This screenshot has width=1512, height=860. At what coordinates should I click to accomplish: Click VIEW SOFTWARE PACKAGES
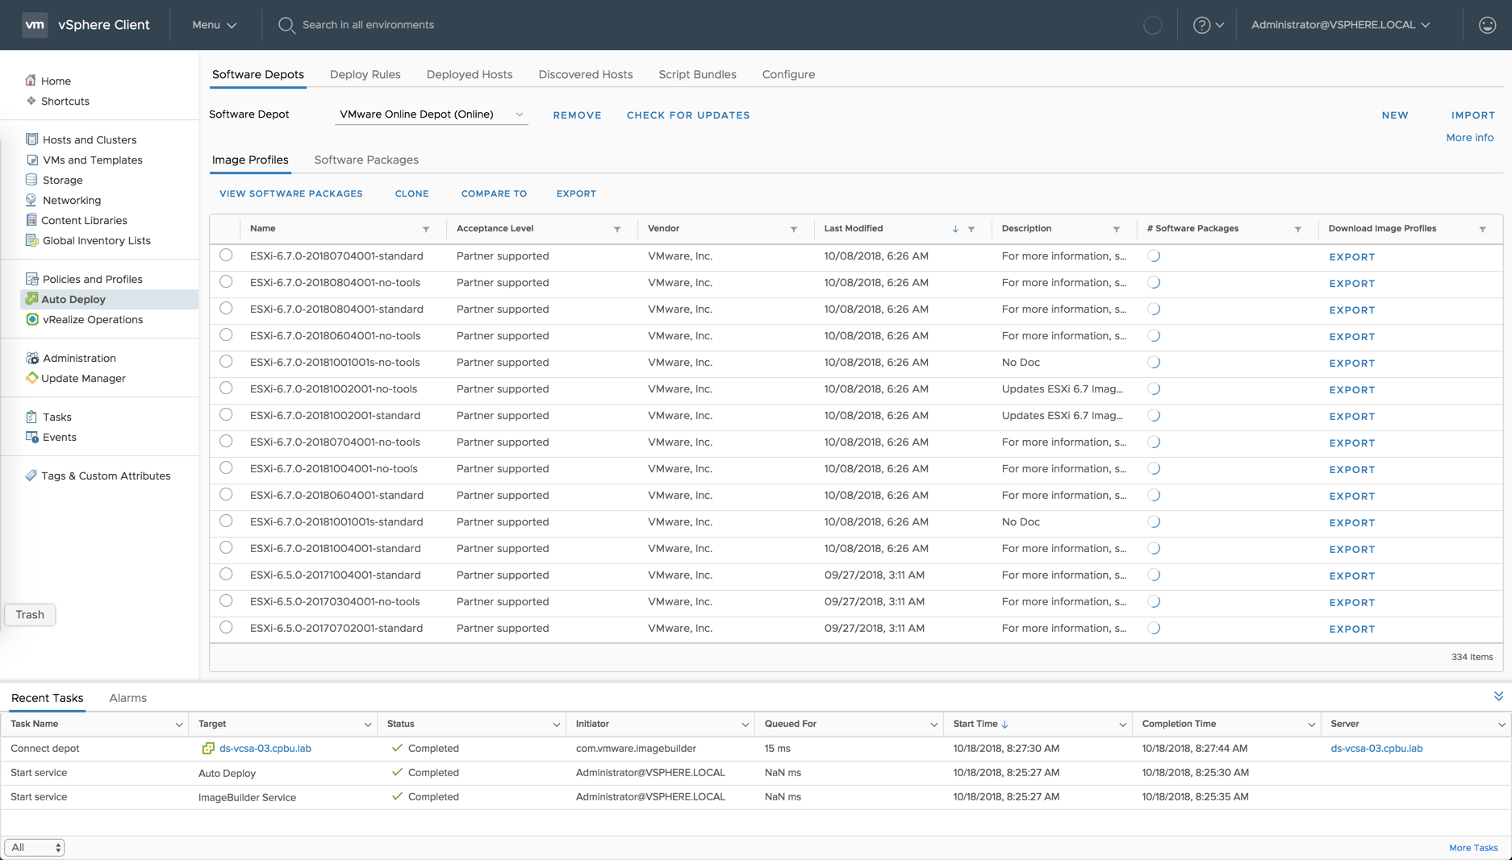pyautogui.click(x=291, y=193)
